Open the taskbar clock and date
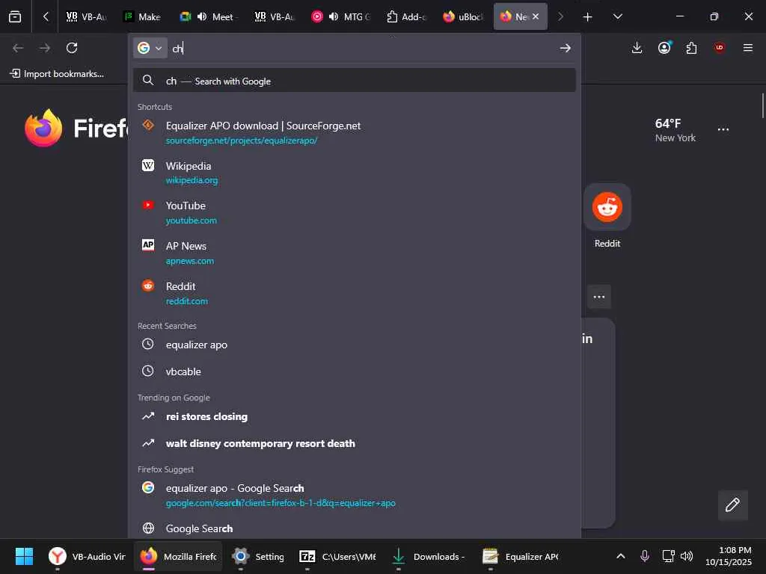Image resolution: width=766 pixels, height=574 pixels. tap(728, 556)
